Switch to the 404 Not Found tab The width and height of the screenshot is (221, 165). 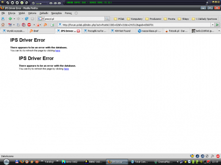coord(122,31)
